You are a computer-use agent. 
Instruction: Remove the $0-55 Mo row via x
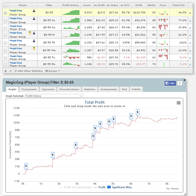point(190,64)
